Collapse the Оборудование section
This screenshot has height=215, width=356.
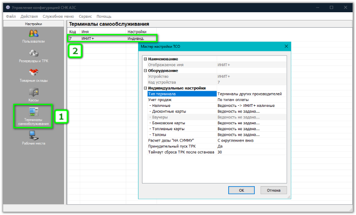pyautogui.click(x=146, y=71)
